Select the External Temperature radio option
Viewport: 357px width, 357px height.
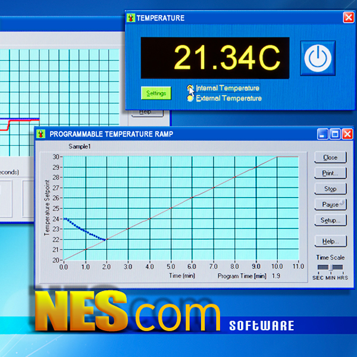[190, 98]
